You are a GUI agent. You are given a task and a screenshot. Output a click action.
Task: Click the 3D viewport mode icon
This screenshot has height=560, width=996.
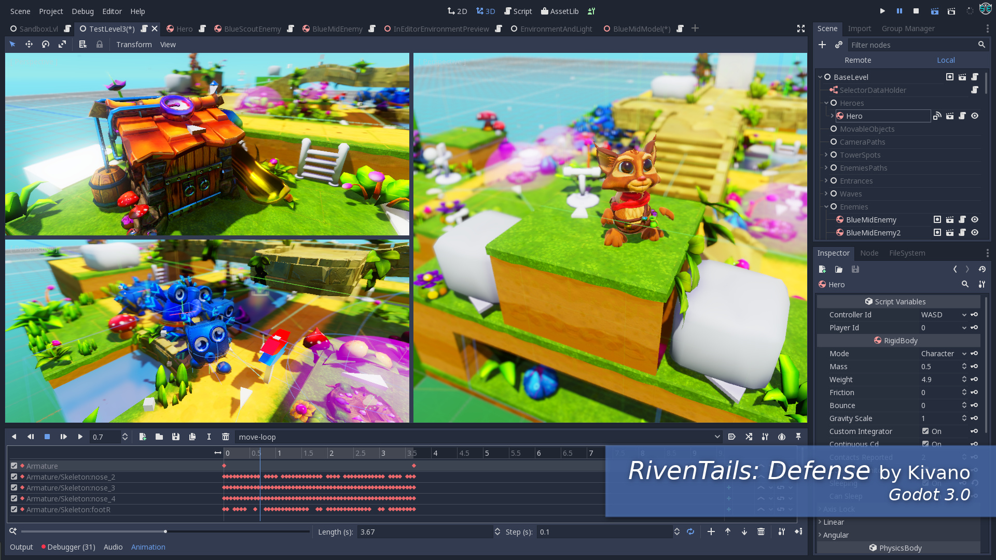pyautogui.click(x=487, y=11)
